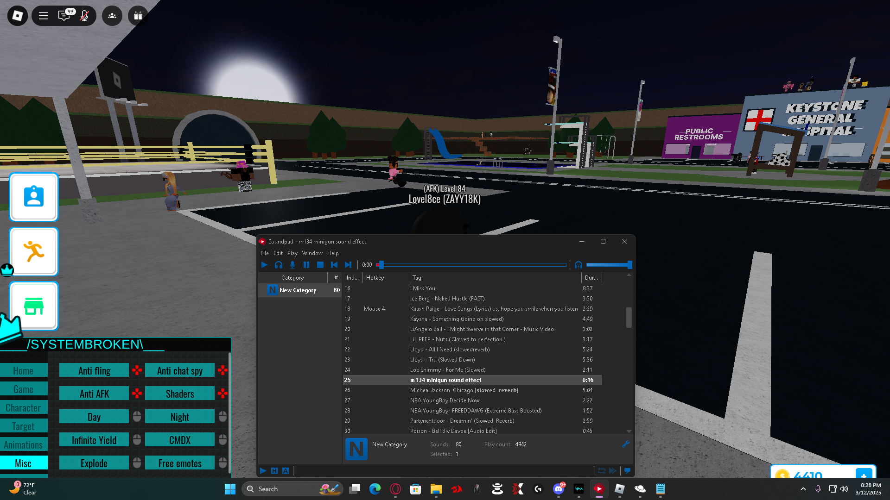Switch to the Animations tab
The width and height of the screenshot is (890, 500).
point(23,444)
